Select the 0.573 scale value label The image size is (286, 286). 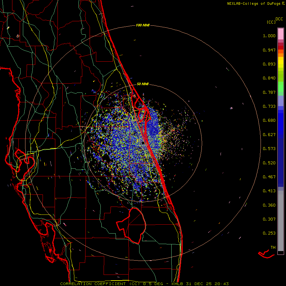click(x=269, y=149)
